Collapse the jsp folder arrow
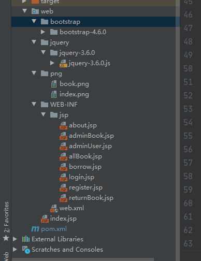Image resolution: width=201 pixels, height=261 pixels. [x=44, y=114]
